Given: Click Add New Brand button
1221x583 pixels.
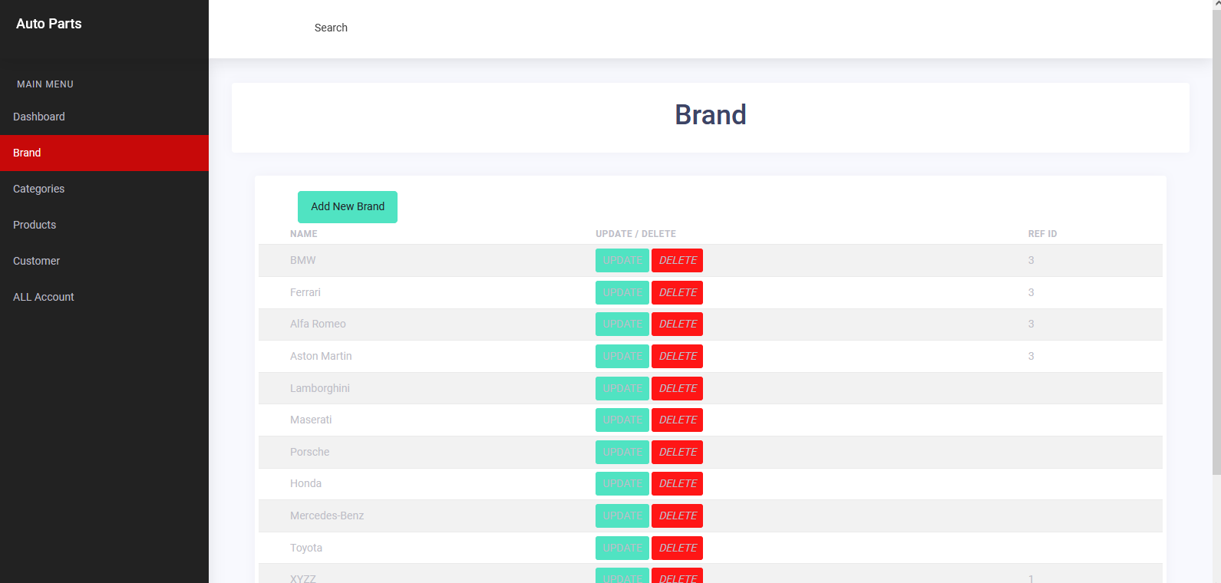Looking at the screenshot, I should [x=348, y=207].
